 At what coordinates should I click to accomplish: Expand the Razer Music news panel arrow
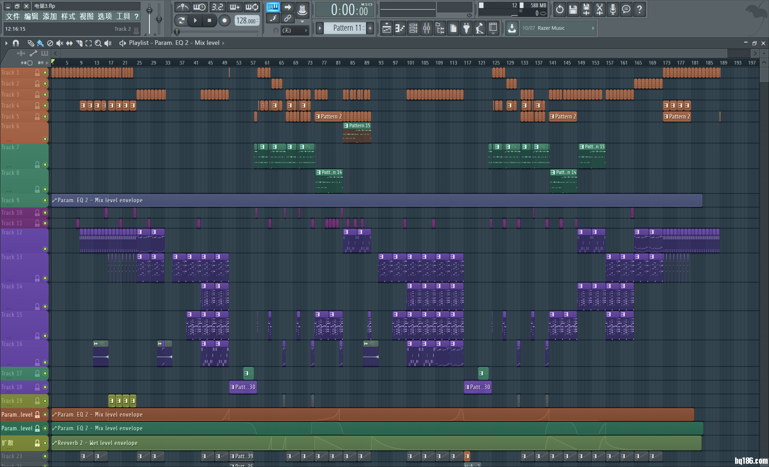(593, 28)
